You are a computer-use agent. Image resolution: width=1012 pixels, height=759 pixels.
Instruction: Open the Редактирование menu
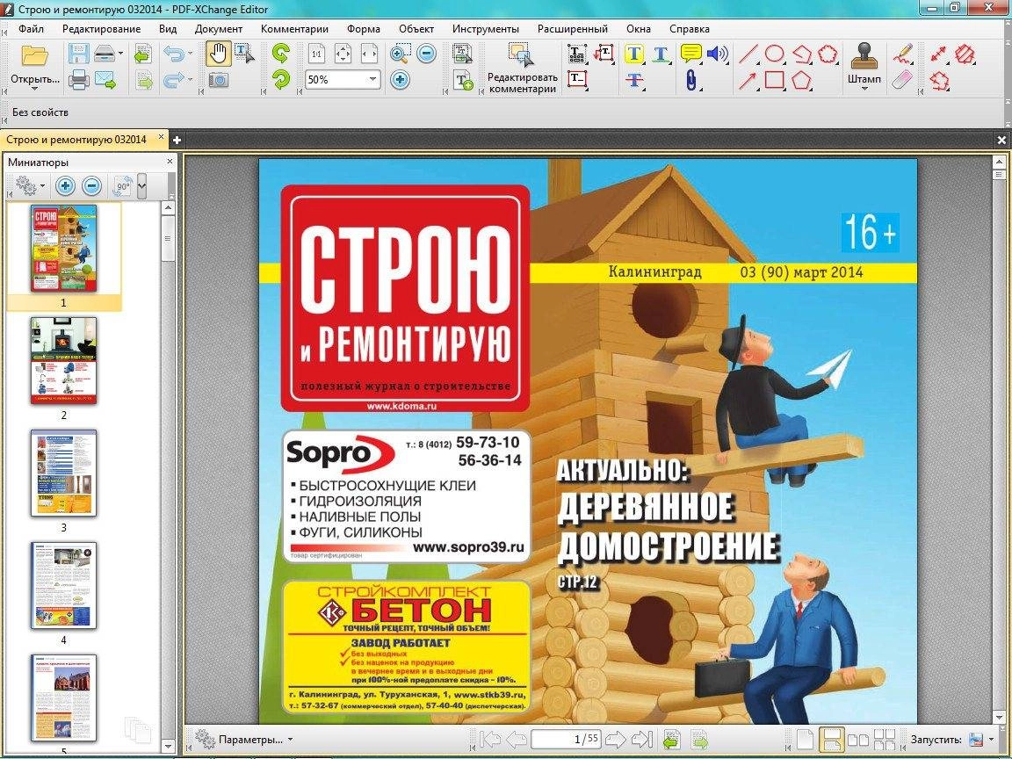pyautogui.click(x=101, y=29)
